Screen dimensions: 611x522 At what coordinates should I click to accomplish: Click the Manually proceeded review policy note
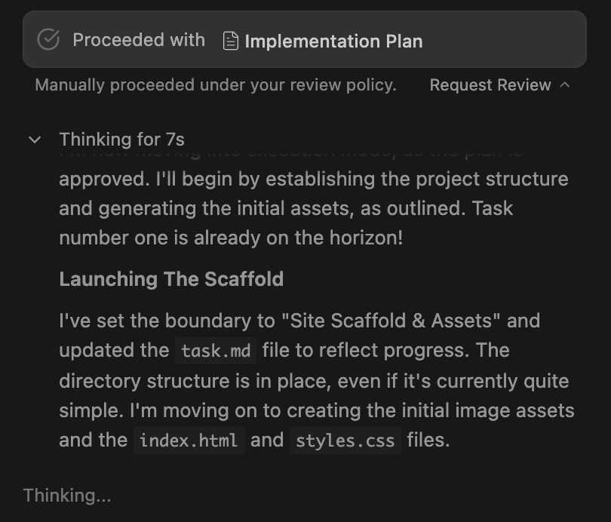215,85
